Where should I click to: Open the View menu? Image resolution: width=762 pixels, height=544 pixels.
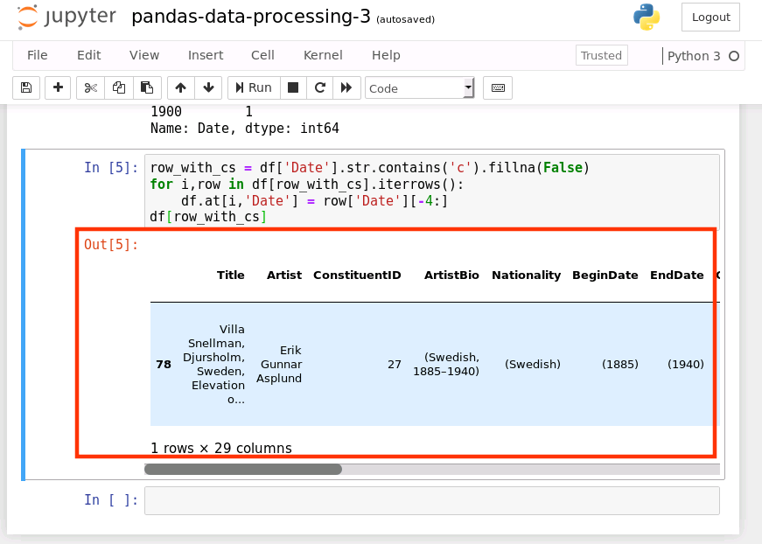[144, 55]
